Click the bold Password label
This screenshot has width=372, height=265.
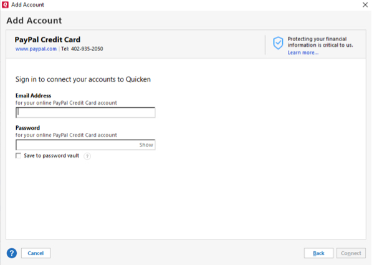tap(27, 128)
